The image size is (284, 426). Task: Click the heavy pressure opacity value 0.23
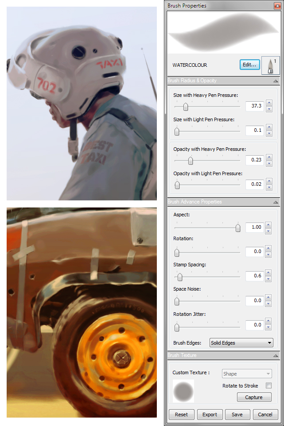click(x=255, y=160)
